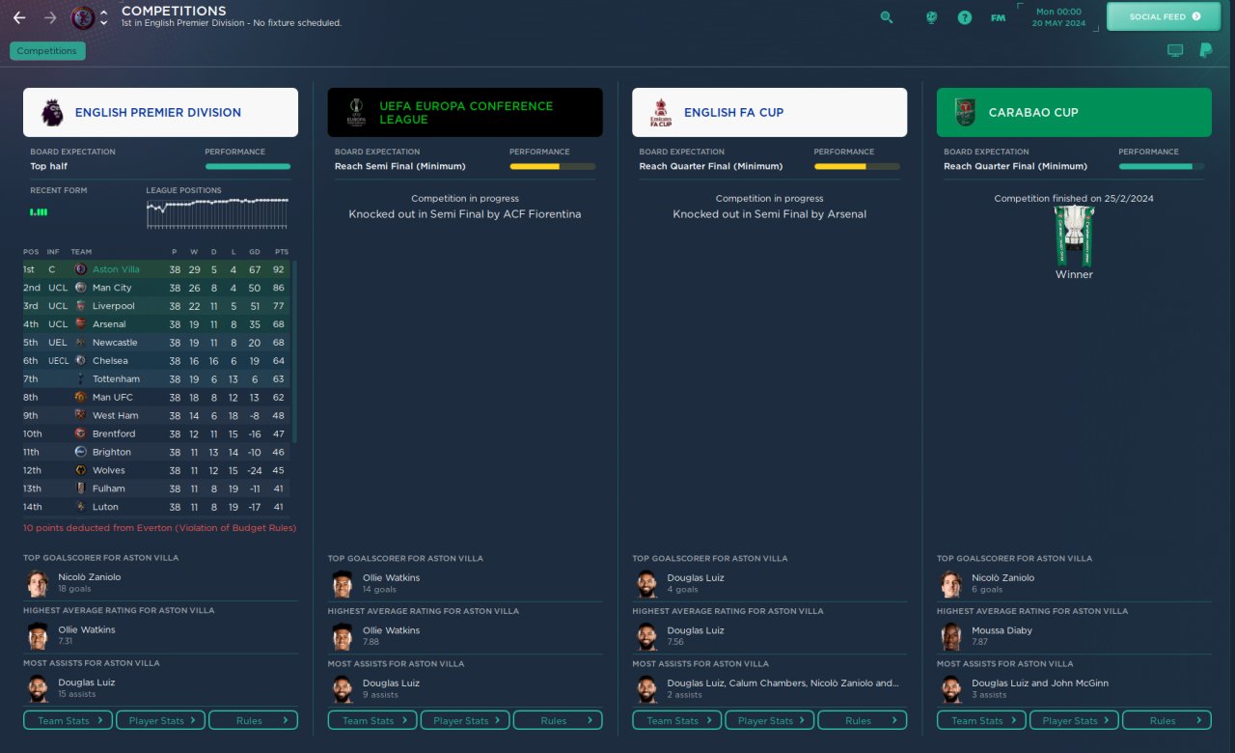Open the search magnifier icon
1235x753 pixels.
click(x=887, y=17)
